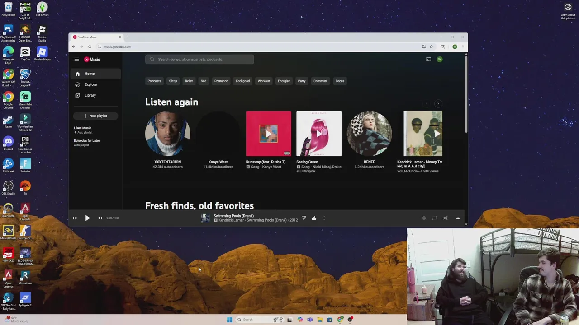The width and height of the screenshot is (579, 325).
Task: Select the Sleep mood chip
Action: pyautogui.click(x=173, y=81)
